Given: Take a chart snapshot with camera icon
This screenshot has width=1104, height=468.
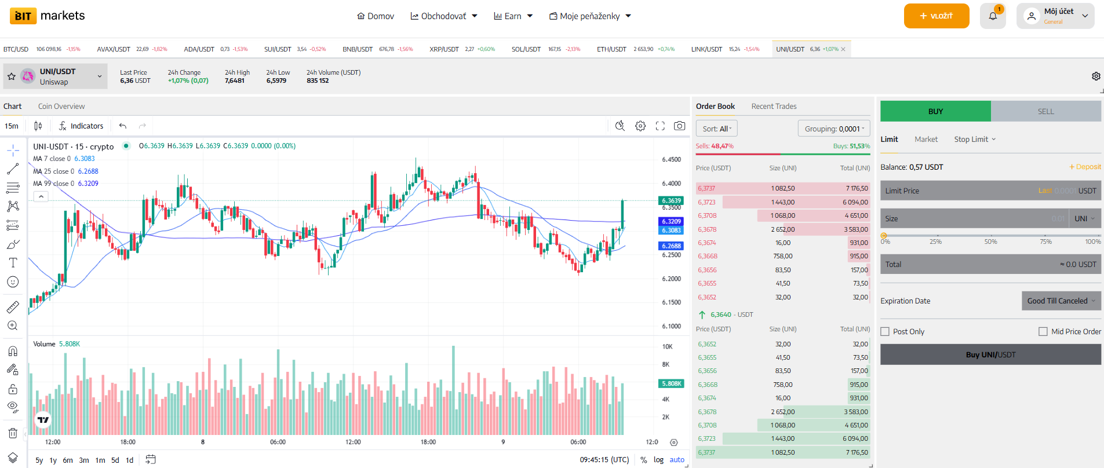Looking at the screenshot, I should [679, 126].
